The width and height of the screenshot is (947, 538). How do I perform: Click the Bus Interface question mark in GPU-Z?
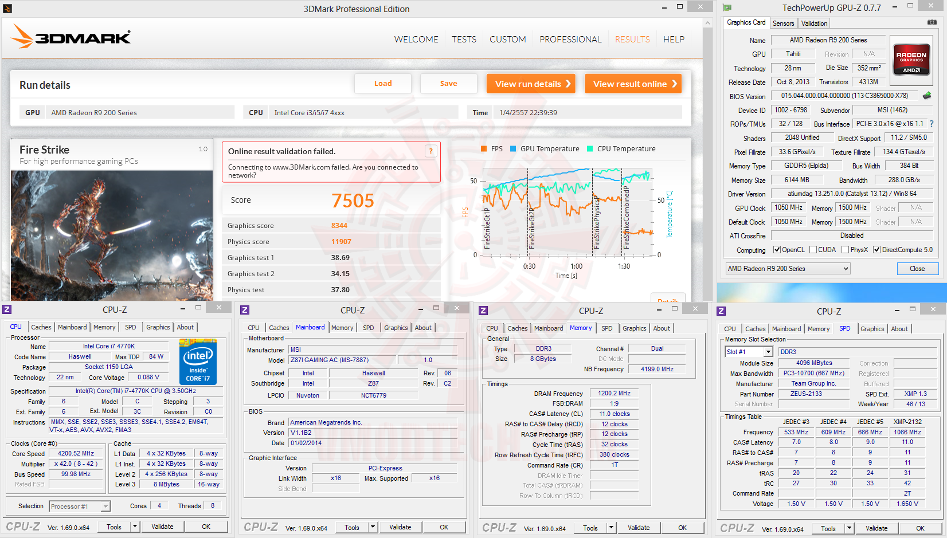tap(932, 124)
